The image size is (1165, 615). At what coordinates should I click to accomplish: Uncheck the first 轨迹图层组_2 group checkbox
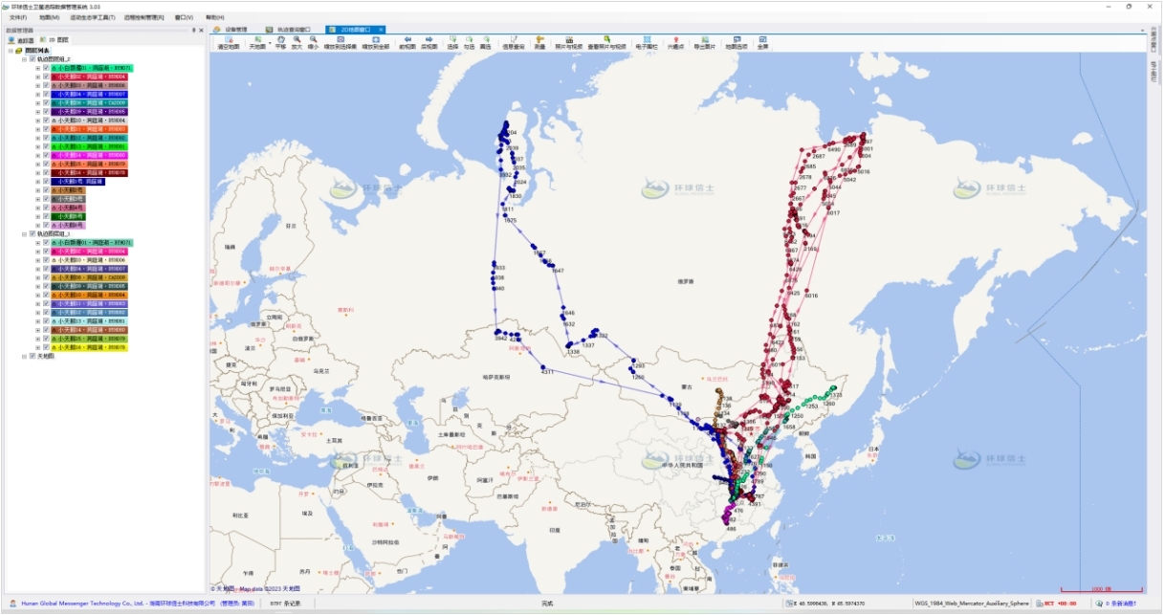tap(32, 58)
